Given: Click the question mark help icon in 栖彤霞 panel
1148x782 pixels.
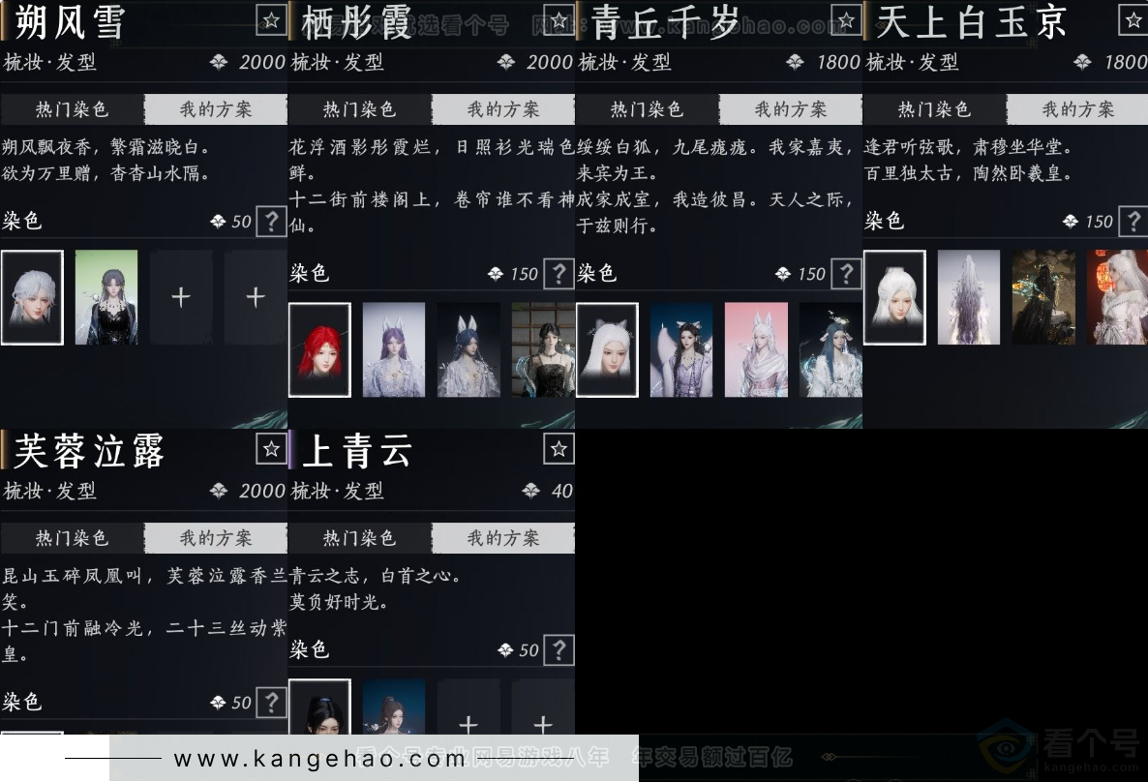Looking at the screenshot, I should pos(558,274).
